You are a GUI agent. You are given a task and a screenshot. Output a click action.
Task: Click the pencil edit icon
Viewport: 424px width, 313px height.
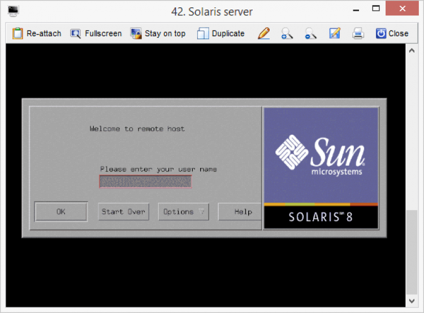[x=263, y=33]
